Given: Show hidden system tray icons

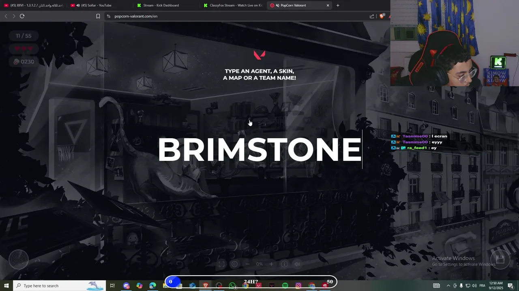Looking at the screenshot, I should click(448, 286).
